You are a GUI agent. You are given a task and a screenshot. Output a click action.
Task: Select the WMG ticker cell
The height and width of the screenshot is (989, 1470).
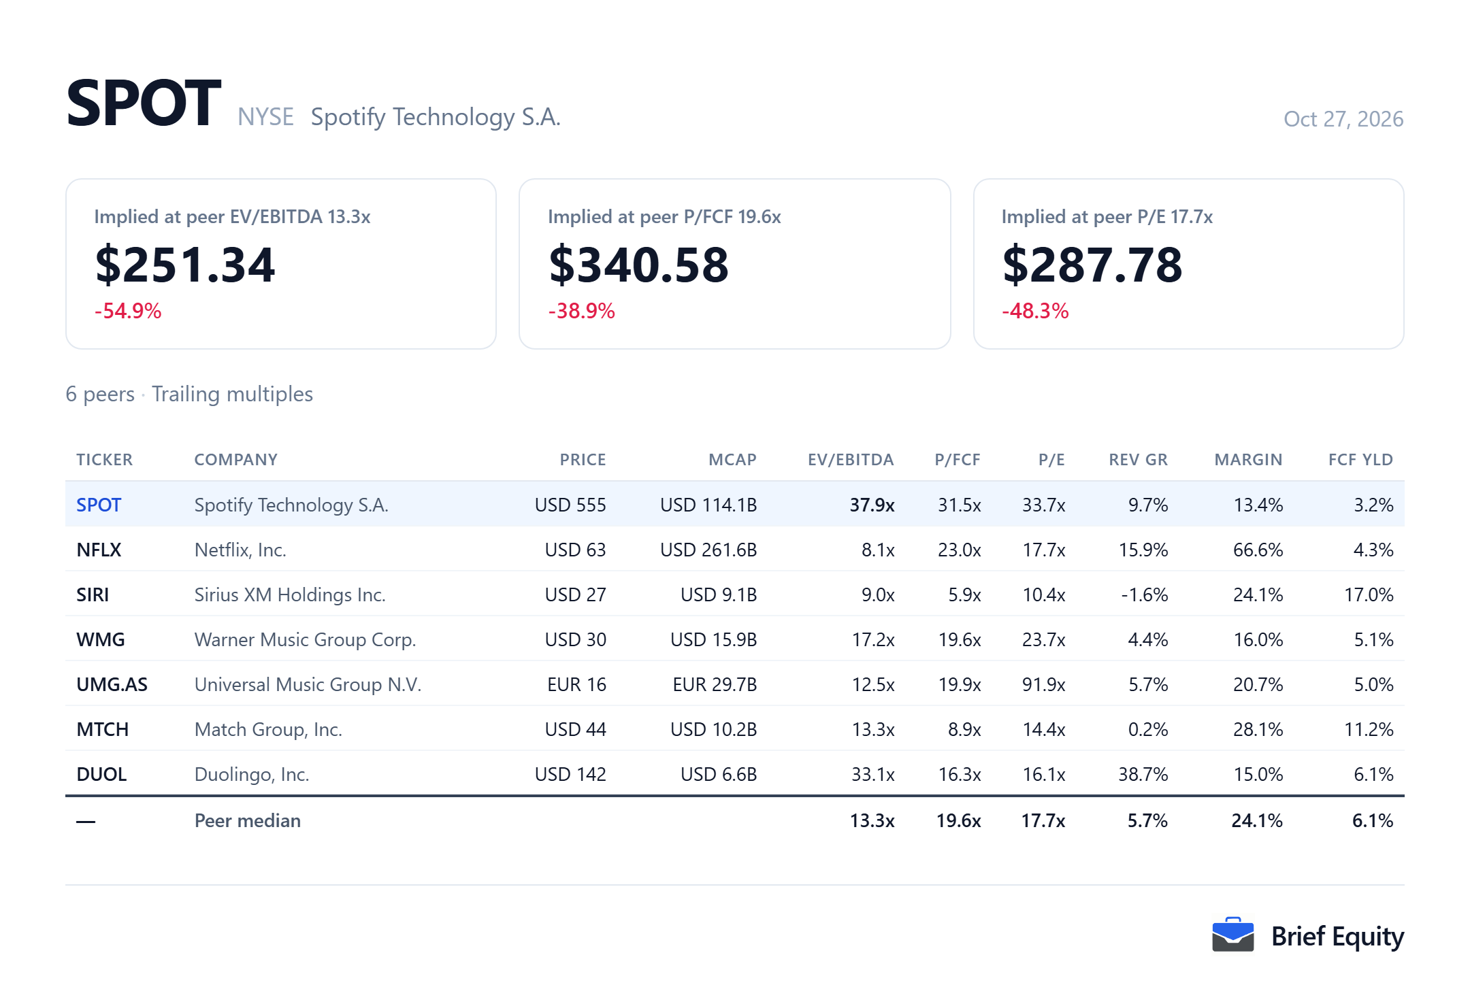pos(101,639)
